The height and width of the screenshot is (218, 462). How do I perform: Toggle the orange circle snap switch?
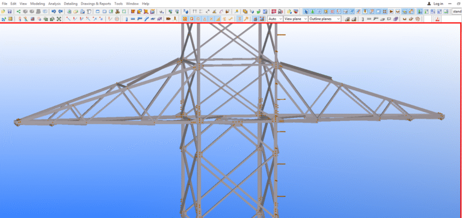pos(198,19)
